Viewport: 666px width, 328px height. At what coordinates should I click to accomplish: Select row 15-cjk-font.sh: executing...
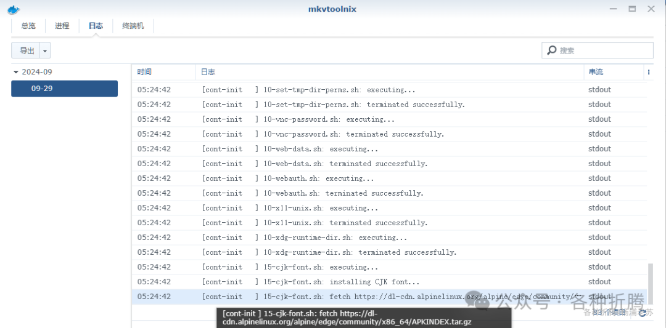(389, 268)
